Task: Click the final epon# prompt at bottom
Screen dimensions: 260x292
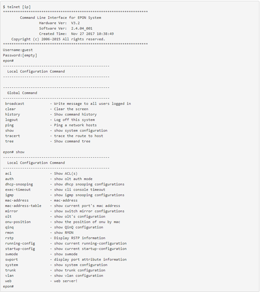Action: tap(8, 286)
